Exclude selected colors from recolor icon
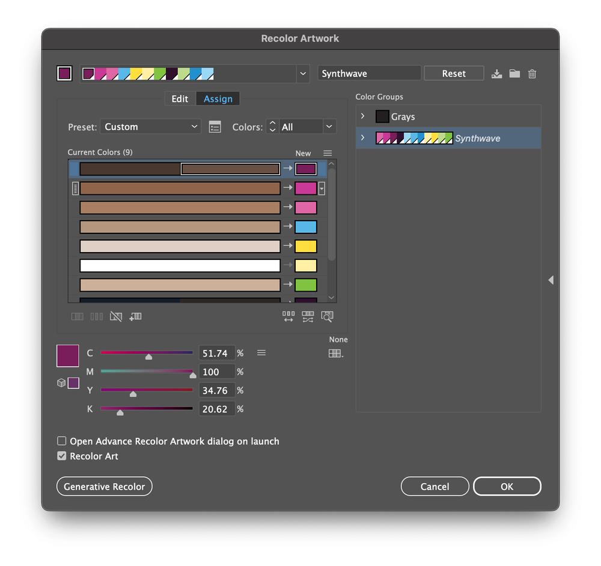This screenshot has height=566, width=601. tap(116, 316)
